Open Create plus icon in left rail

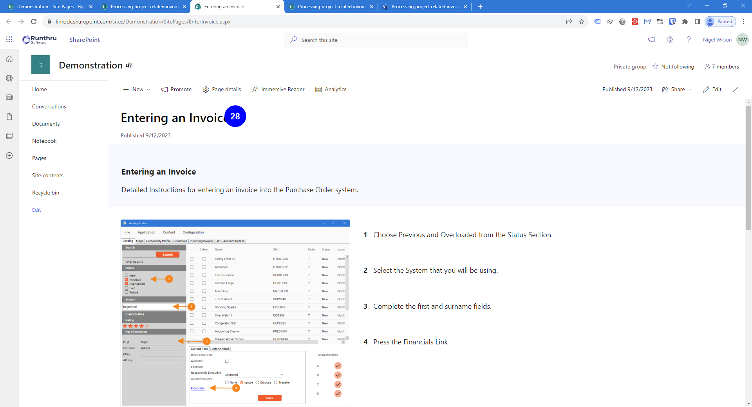(x=9, y=156)
